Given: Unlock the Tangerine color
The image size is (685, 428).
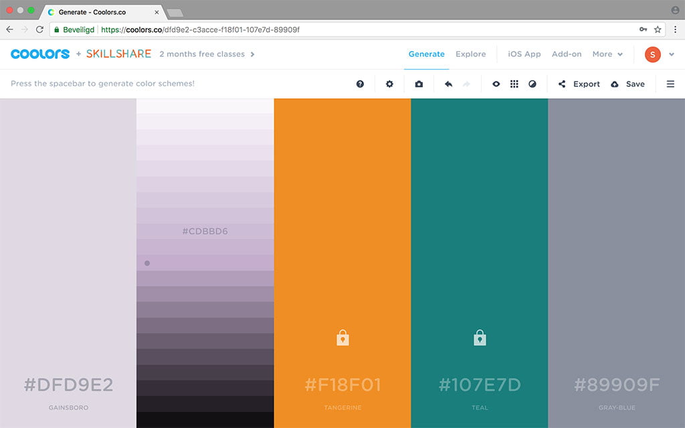Looking at the screenshot, I should 342,338.
